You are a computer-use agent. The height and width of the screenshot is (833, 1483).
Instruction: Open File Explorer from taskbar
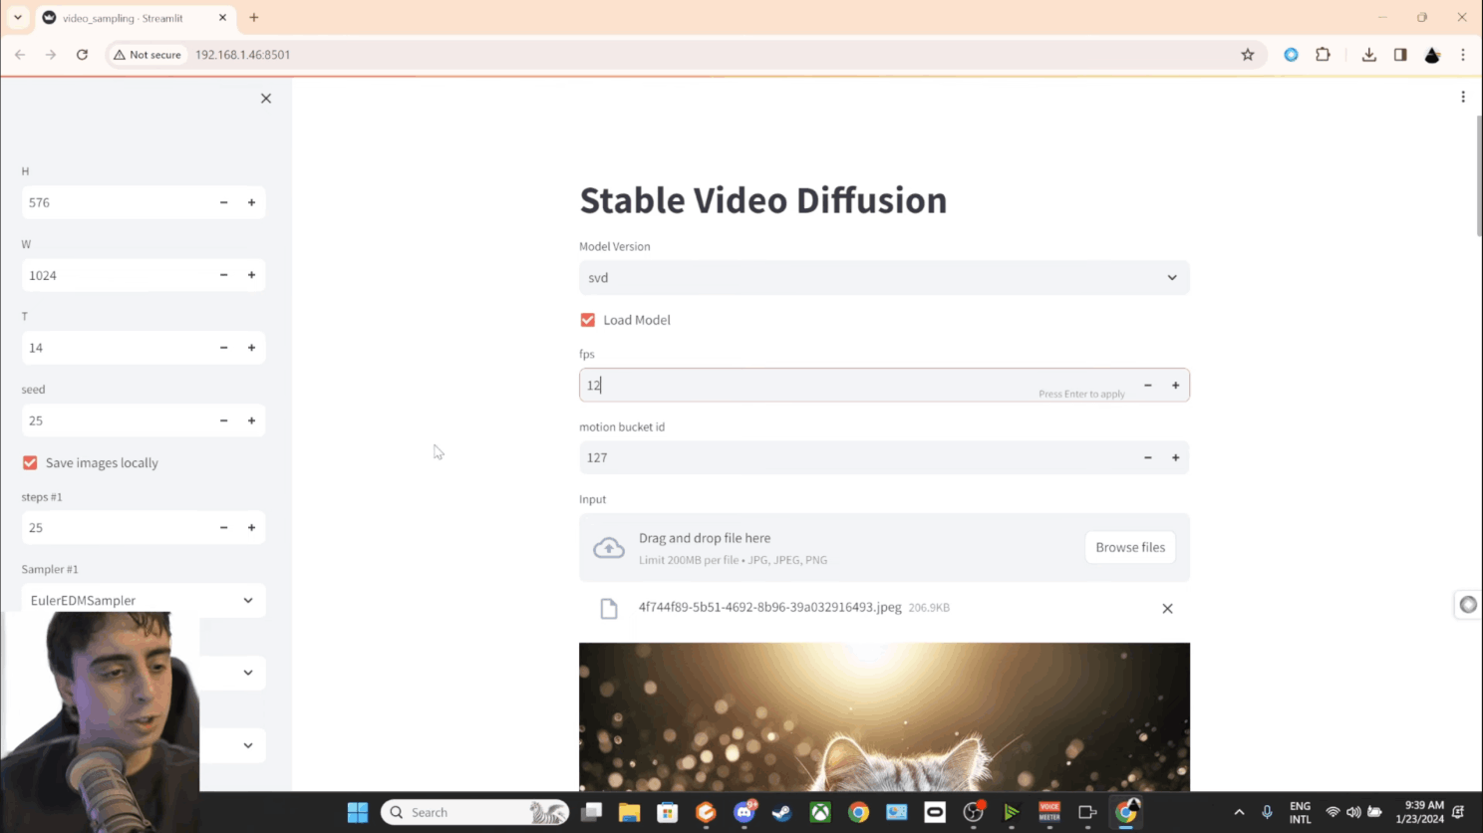point(629,813)
